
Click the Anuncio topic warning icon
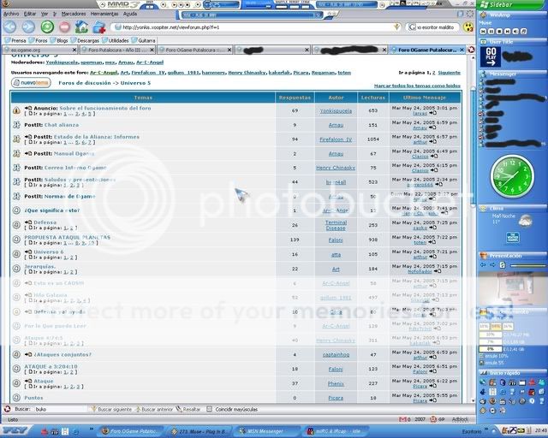pyautogui.click(x=16, y=110)
